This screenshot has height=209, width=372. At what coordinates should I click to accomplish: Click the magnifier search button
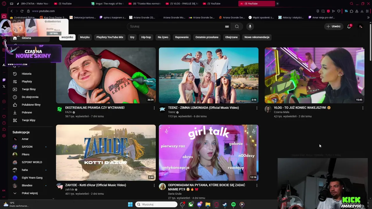pos(237,26)
